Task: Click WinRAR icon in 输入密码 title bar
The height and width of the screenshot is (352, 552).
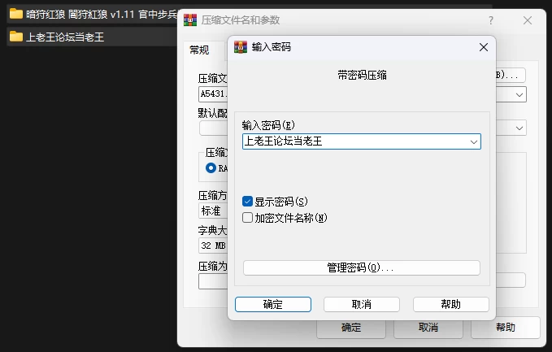Action: click(241, 47)
